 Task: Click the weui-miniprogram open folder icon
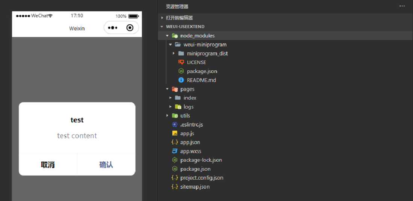point(178,45)
